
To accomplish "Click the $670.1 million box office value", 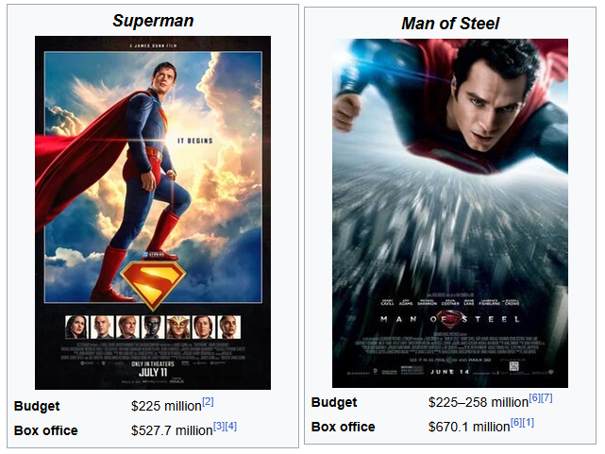I will click(x=469, y=427).
